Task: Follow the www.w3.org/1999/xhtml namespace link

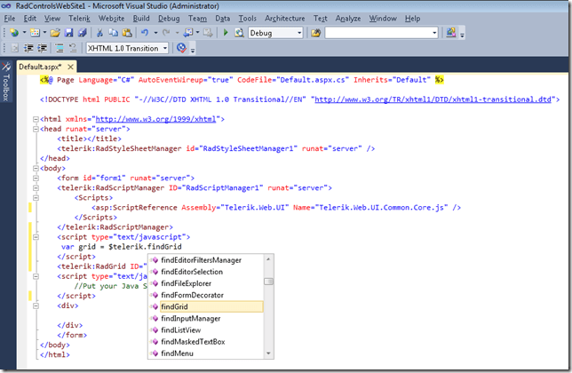Action: click(155, 119)
